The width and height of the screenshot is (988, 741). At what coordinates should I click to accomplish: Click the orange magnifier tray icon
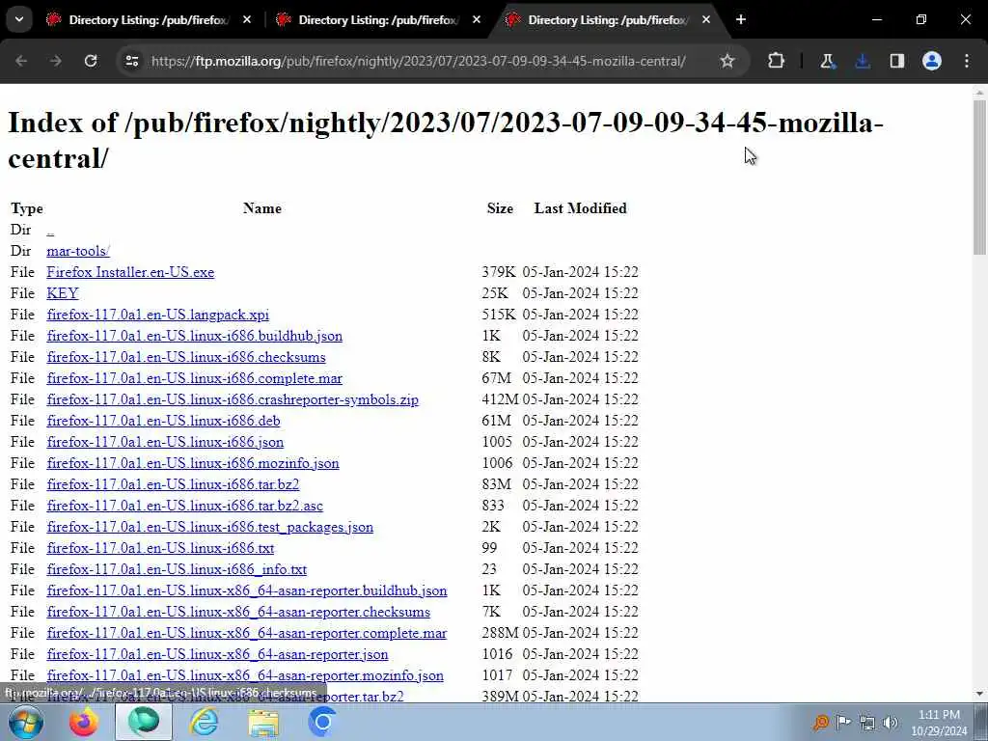(820, 723)
